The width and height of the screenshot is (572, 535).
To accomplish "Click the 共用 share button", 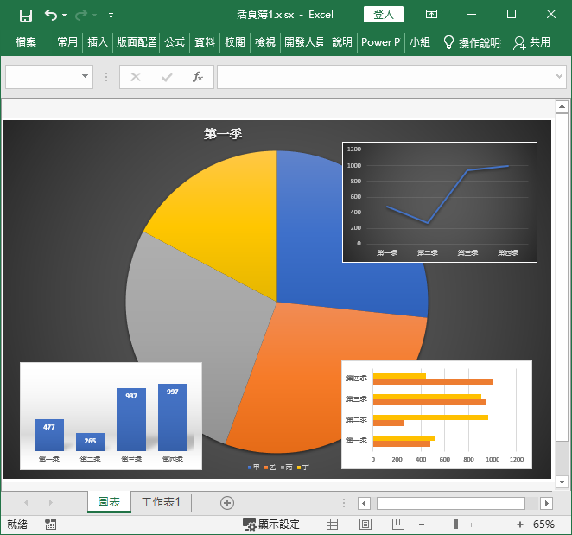I will click(531, 42).
